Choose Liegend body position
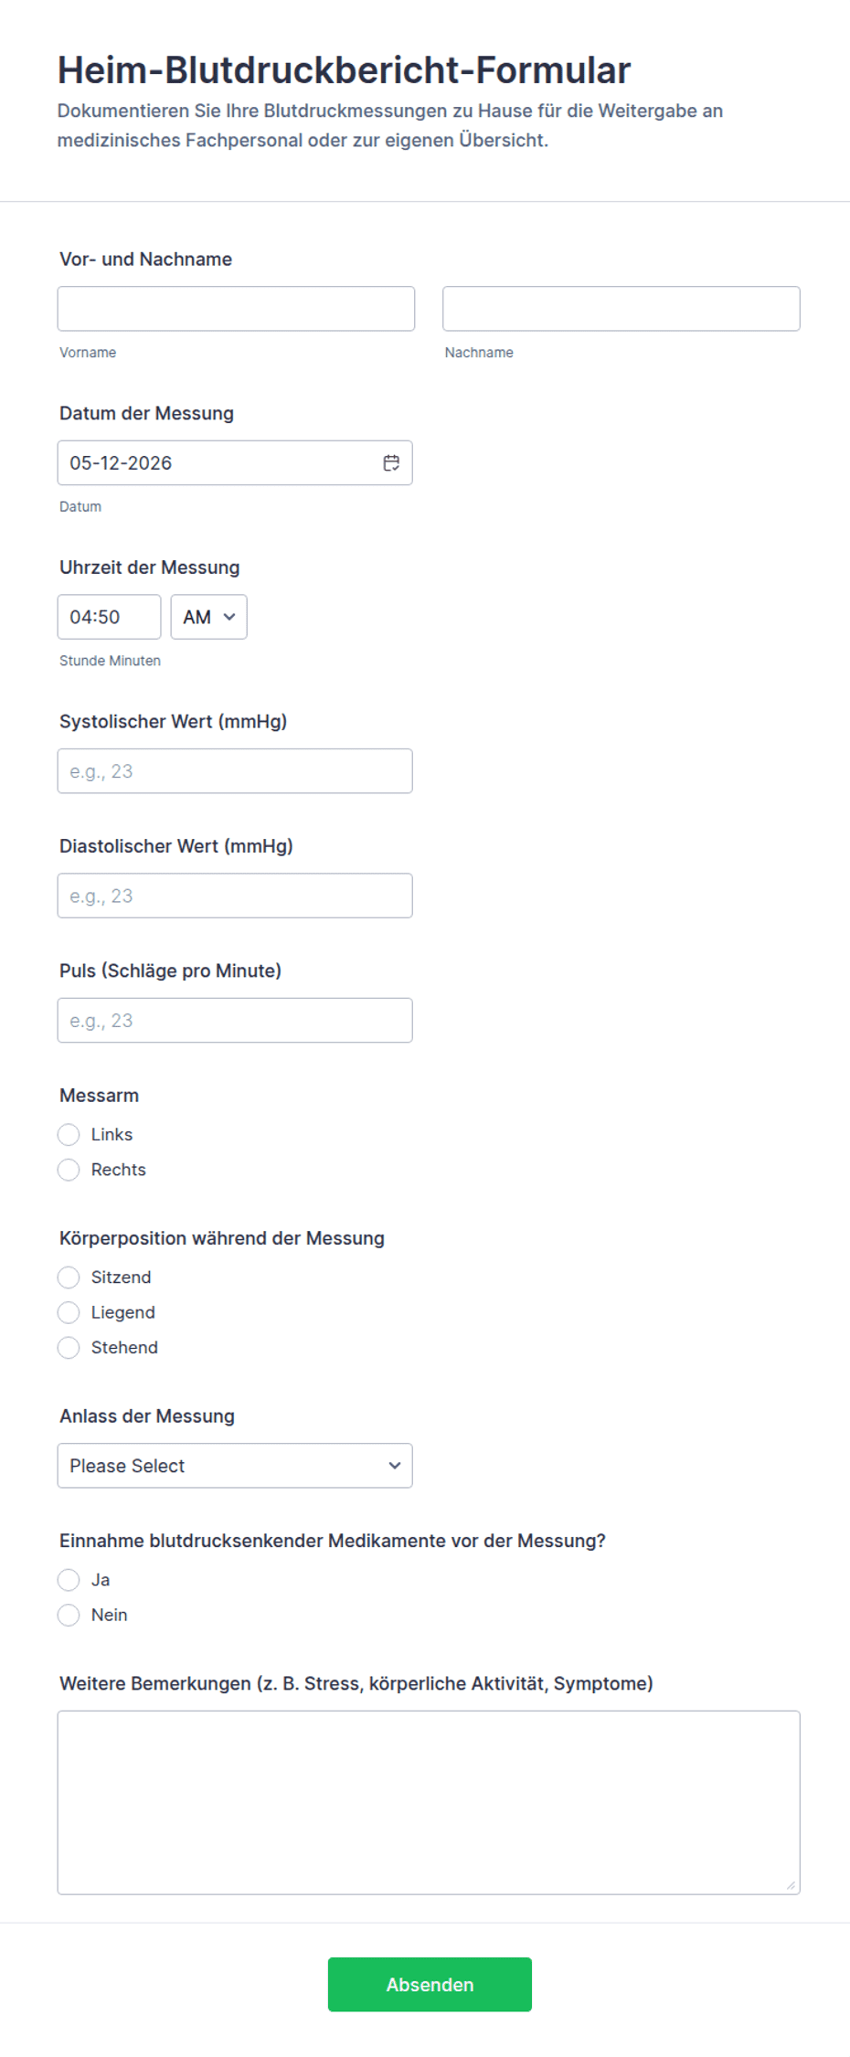 coord(69,1312)
